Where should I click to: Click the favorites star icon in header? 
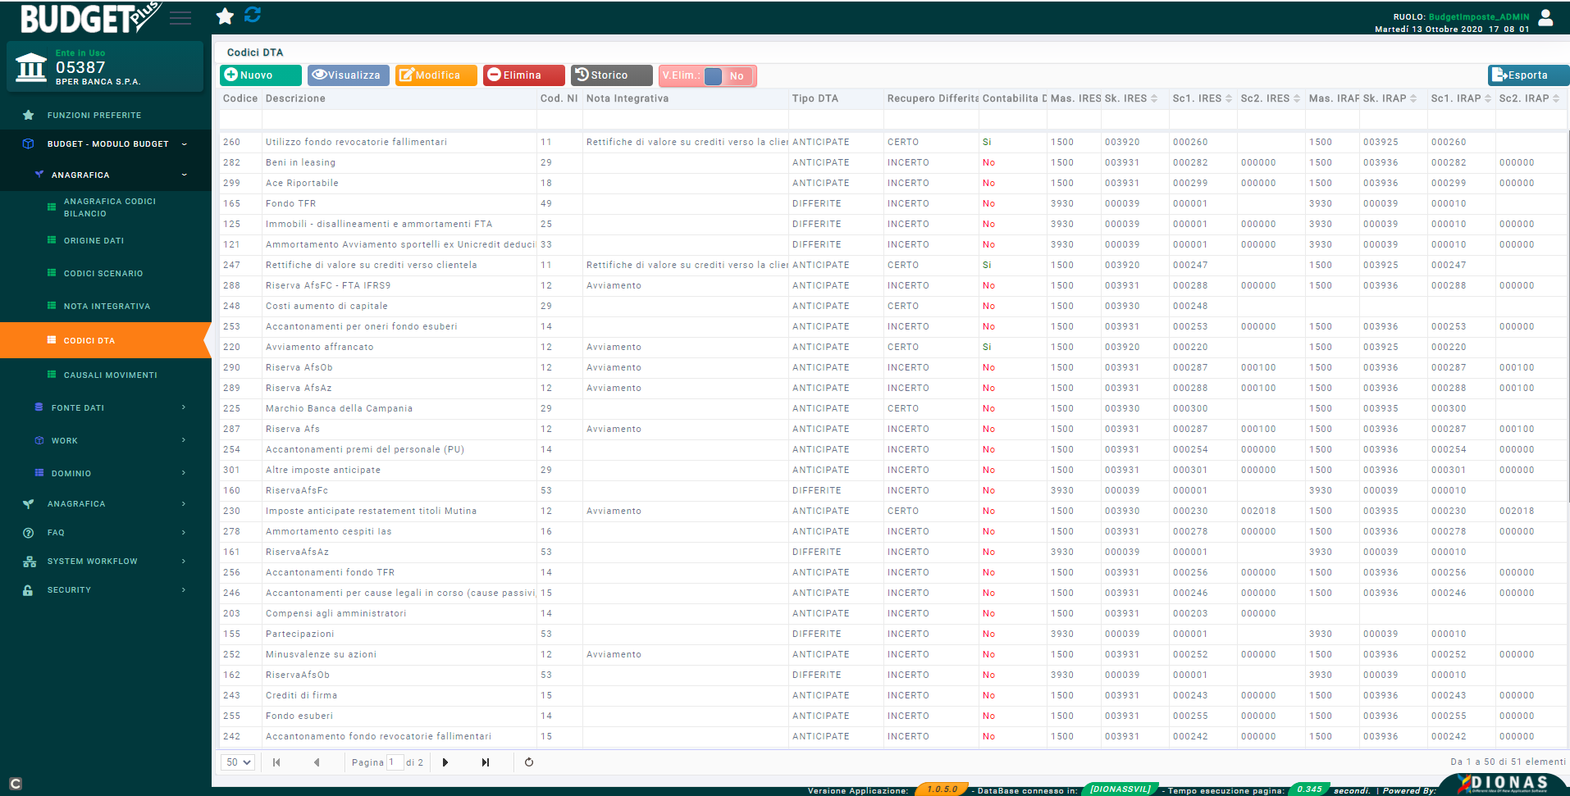point(225,16)
